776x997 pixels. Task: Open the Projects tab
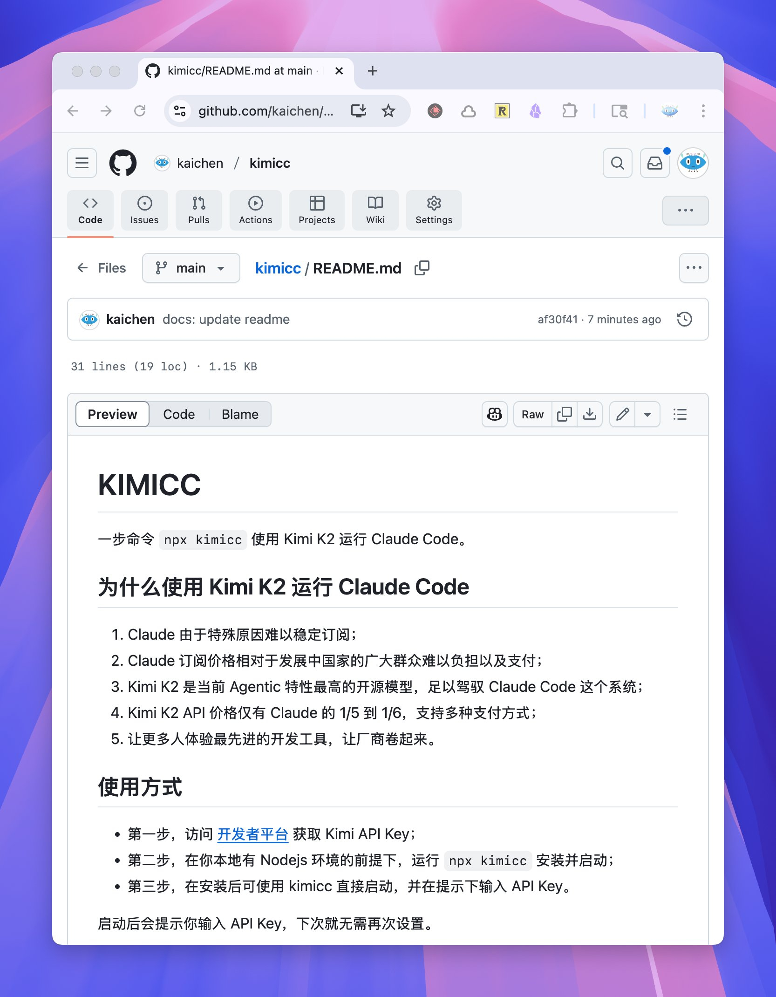click(x=317, y=211)
